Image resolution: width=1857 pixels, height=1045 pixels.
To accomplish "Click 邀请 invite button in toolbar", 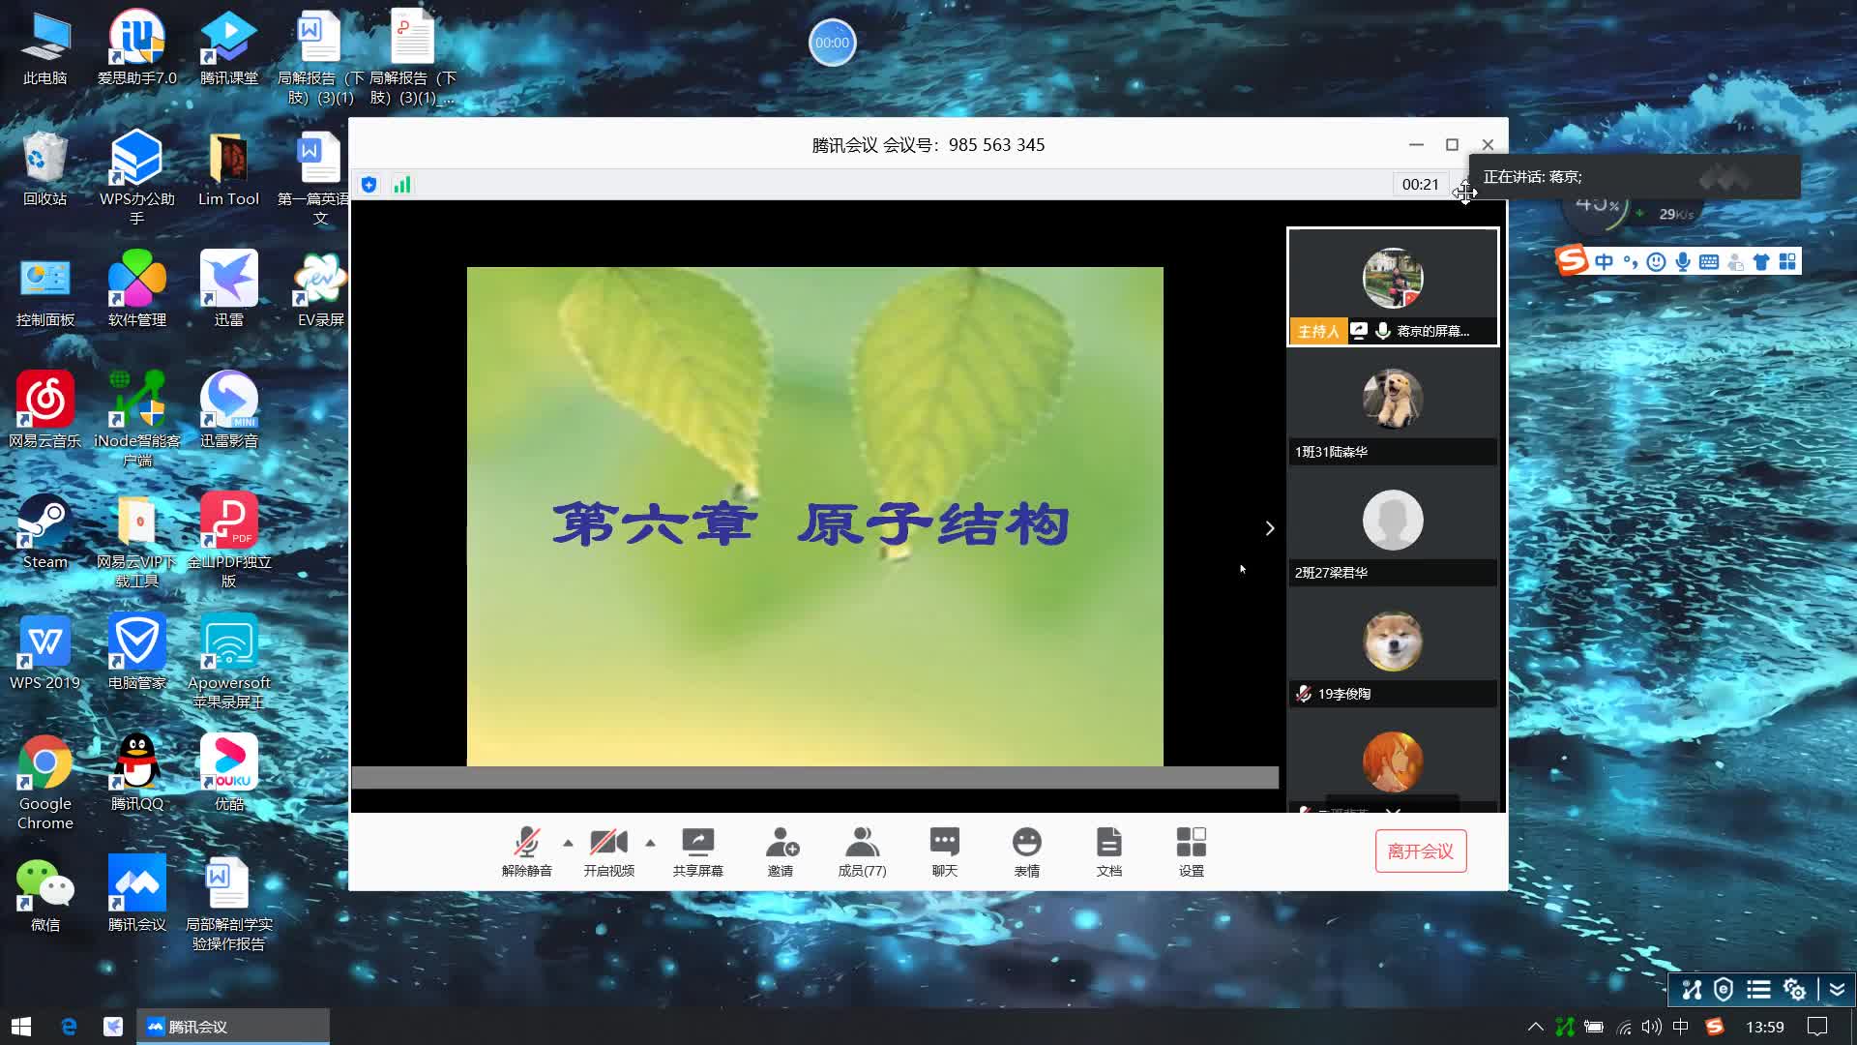I will point(780,850).
